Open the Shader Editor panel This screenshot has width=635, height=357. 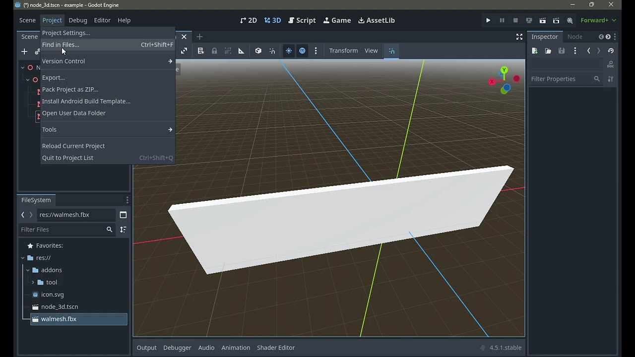click(x=276, y=348)
